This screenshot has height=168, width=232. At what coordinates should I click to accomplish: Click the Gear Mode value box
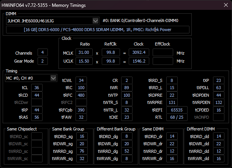click(x=42, y=61)
